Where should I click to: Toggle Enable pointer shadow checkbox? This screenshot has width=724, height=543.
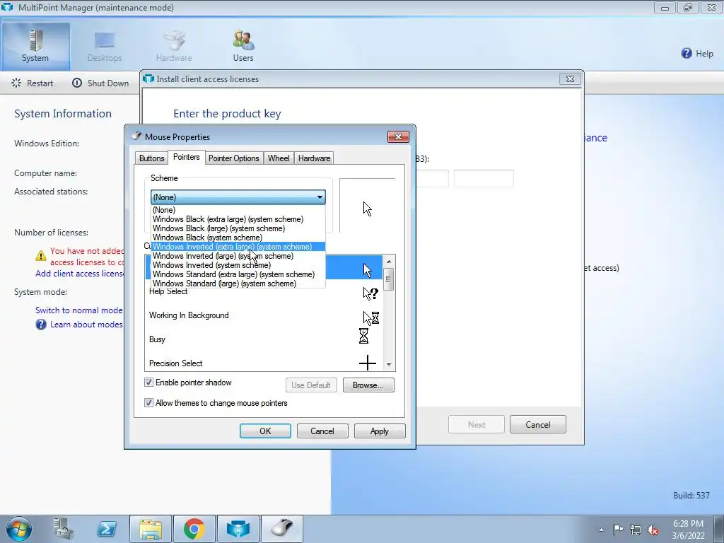coord(148,383)
